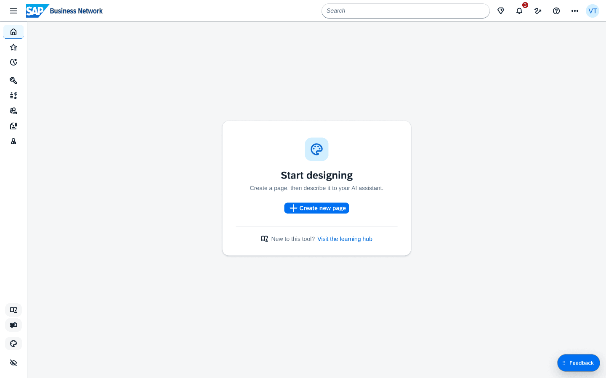Viewport: 606px width, 378px height.
Task: Click the Start designing heading
Action: coord(316,175)
